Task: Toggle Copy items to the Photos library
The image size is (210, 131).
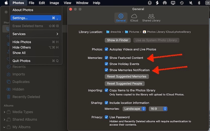Action: tap(106, 90)
